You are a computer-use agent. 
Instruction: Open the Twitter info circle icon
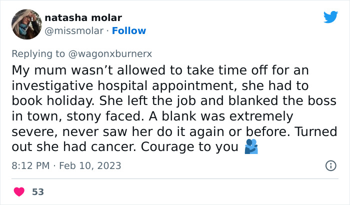coord(330,165)
